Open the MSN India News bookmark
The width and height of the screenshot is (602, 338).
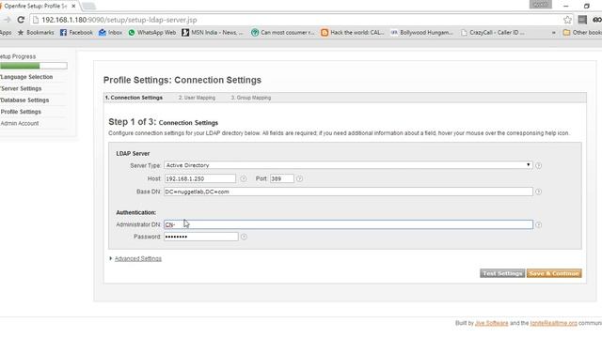[x=213, y=33]
